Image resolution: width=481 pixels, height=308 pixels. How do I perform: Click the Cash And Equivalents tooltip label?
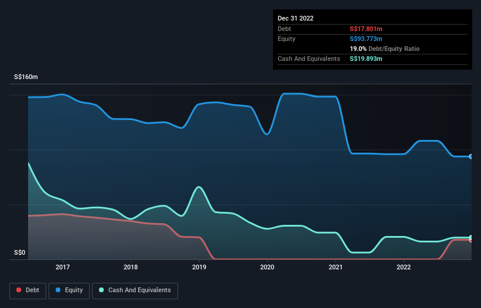[x=309, y=59]
